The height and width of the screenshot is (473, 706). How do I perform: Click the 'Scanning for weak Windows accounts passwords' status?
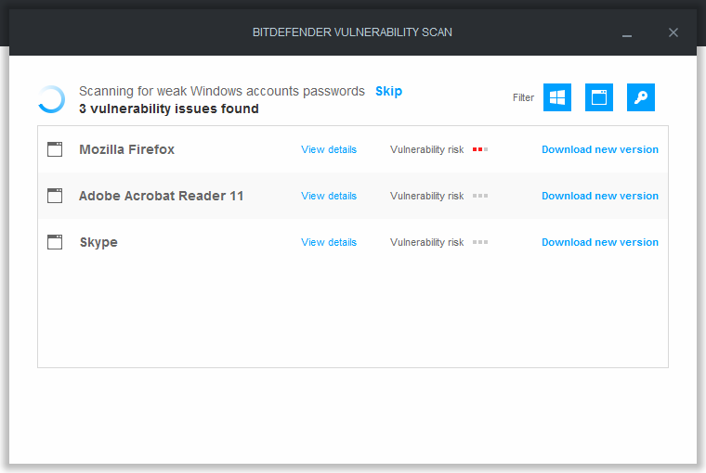click(222, 91)
